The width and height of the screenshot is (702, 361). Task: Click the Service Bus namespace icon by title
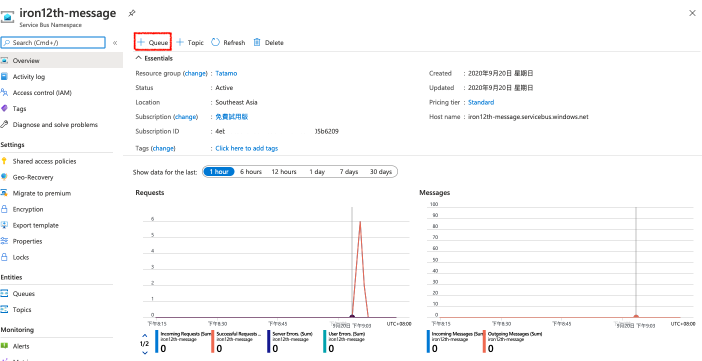pos(7,17)
